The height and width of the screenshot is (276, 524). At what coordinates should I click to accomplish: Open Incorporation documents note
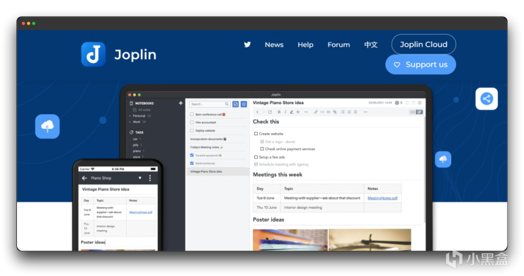[x=208, y=139]
